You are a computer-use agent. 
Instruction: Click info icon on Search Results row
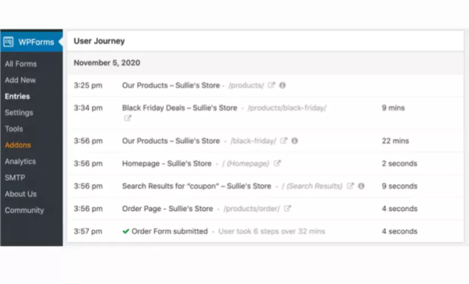(361, 186)
